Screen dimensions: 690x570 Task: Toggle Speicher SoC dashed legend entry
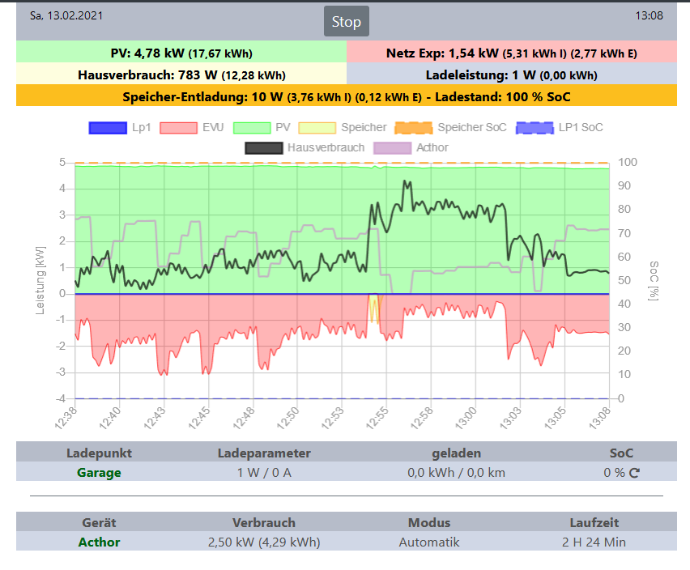pyautogui.click(x=450, y=128)
